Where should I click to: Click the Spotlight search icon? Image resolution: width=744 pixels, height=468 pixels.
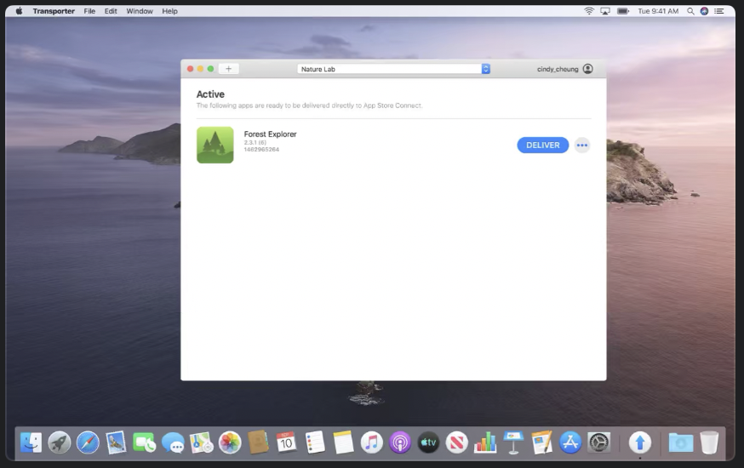tap(690, 11)
